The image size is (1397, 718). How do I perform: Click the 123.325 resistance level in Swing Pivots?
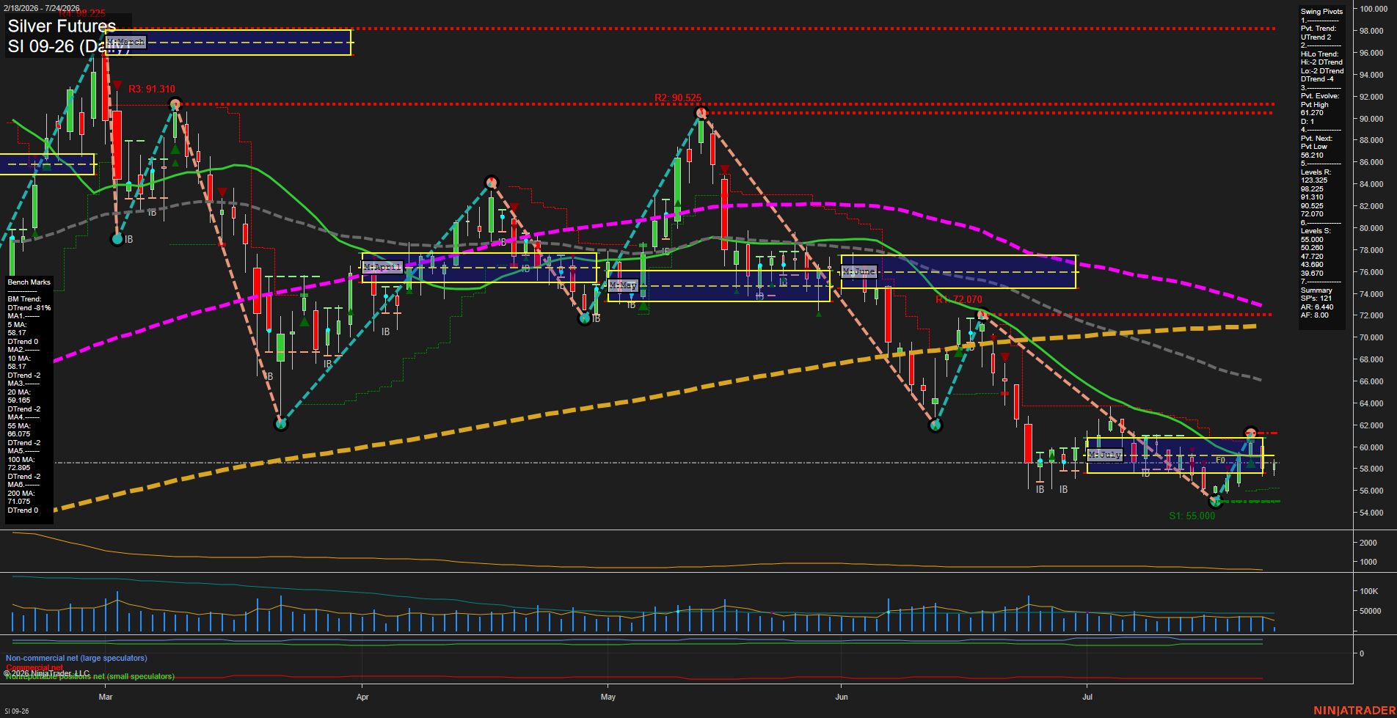tap(1313, 180)
